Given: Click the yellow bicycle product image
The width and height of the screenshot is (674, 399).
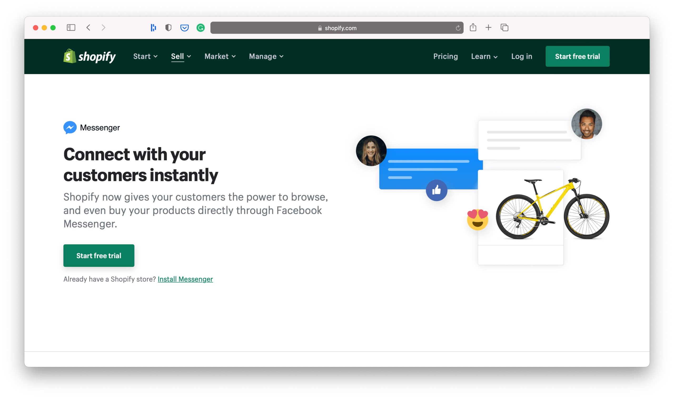Looking at the screenshot, I should pos(552,208).
